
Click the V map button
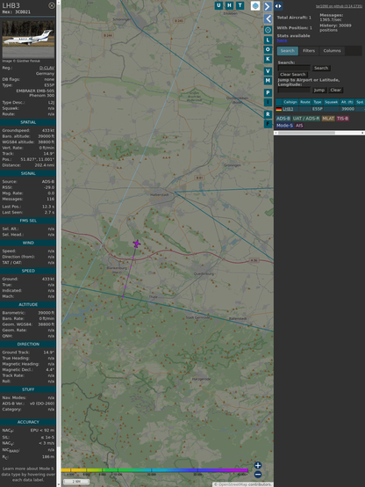click(x=268, y=71)
